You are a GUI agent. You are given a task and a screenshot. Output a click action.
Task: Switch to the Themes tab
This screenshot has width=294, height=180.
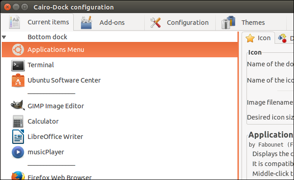coord(251,23)
